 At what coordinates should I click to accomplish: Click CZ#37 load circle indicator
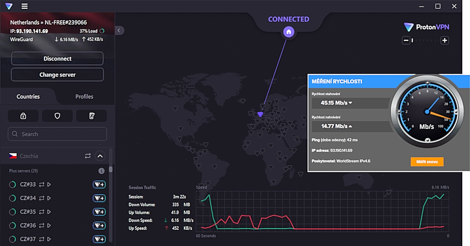pyautogui.click(x=13, y=239)
